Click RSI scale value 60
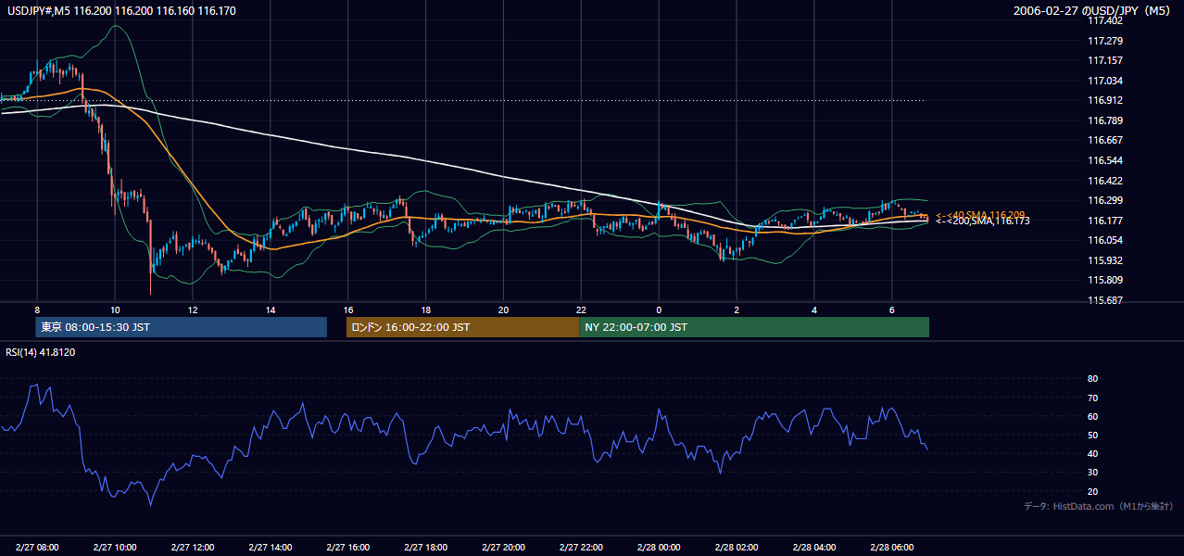The image size is (1184, 556). (x=1092, y=416)
